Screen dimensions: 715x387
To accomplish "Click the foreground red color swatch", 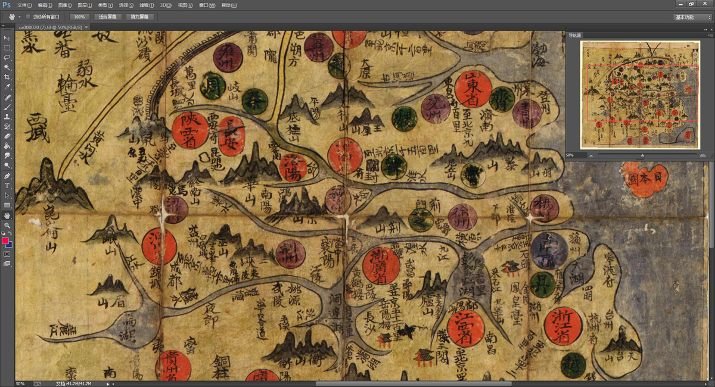I will [x=5, y=241].
